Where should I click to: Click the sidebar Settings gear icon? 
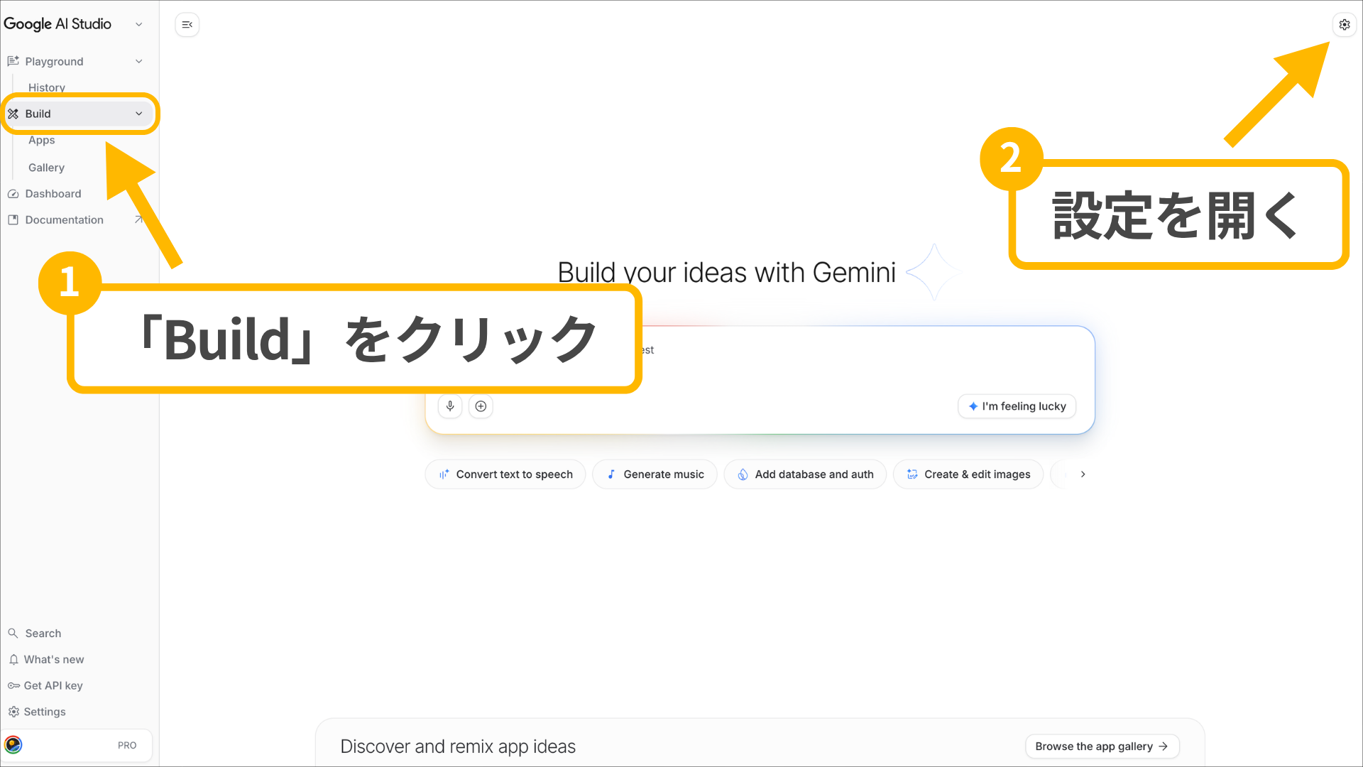pyautogui.click(x=13, y=712)
